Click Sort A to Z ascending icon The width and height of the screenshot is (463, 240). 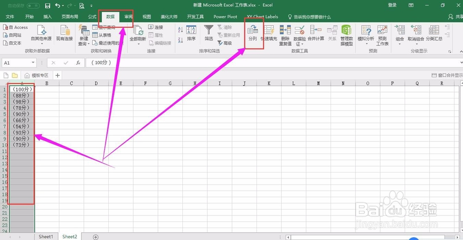(181, 30)
